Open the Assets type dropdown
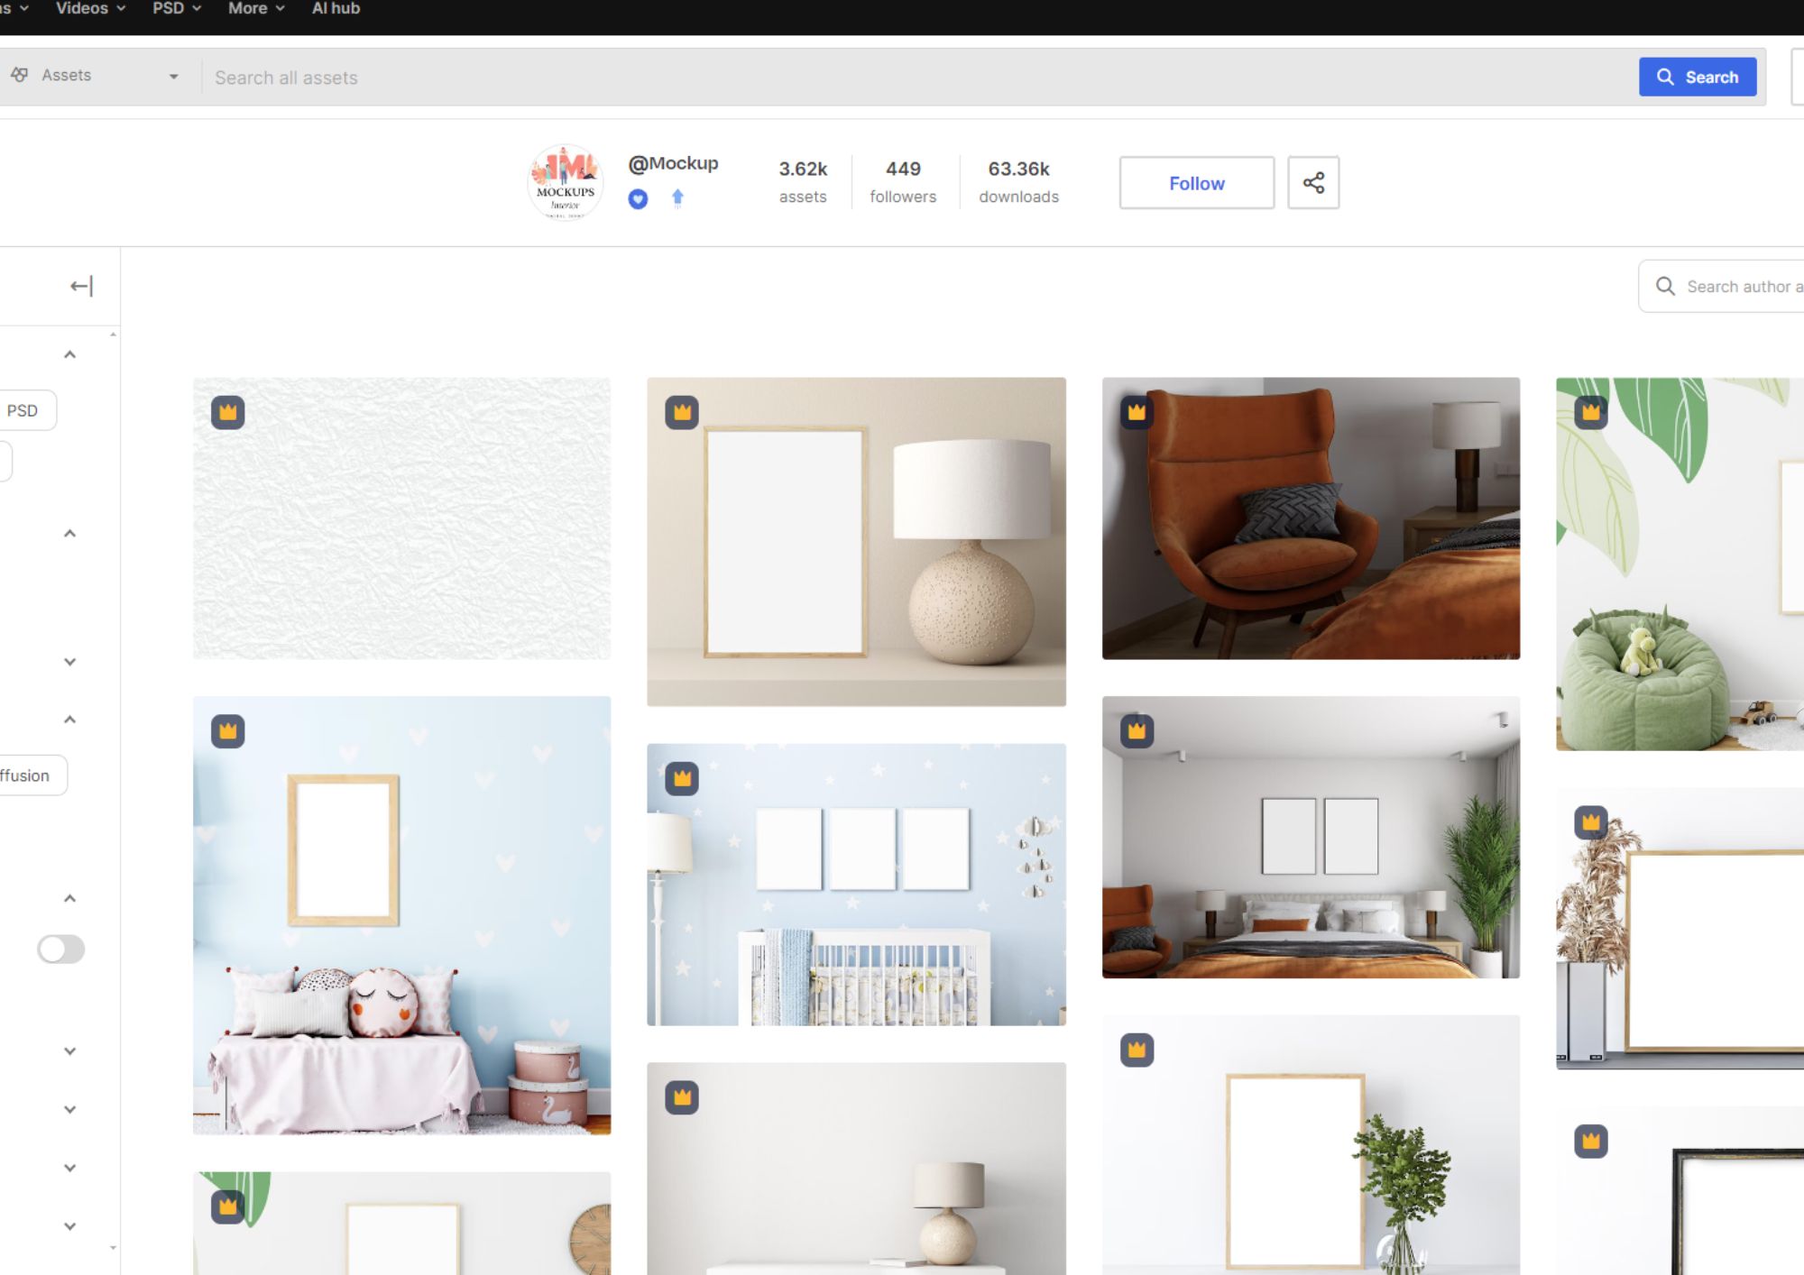Screen dimensions: 1804x1275 pyautogui.click(x=95, y=77)
